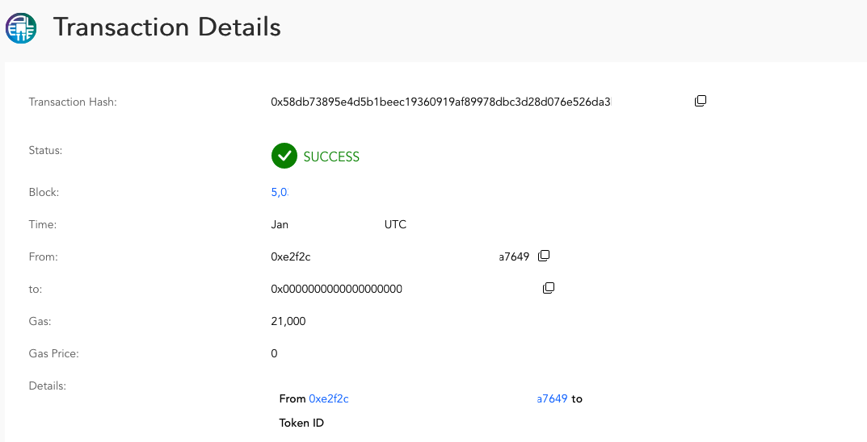Open the blue a7649 link in Details
The width and height of the screenshot is (867, 442).
click(552, 398)
